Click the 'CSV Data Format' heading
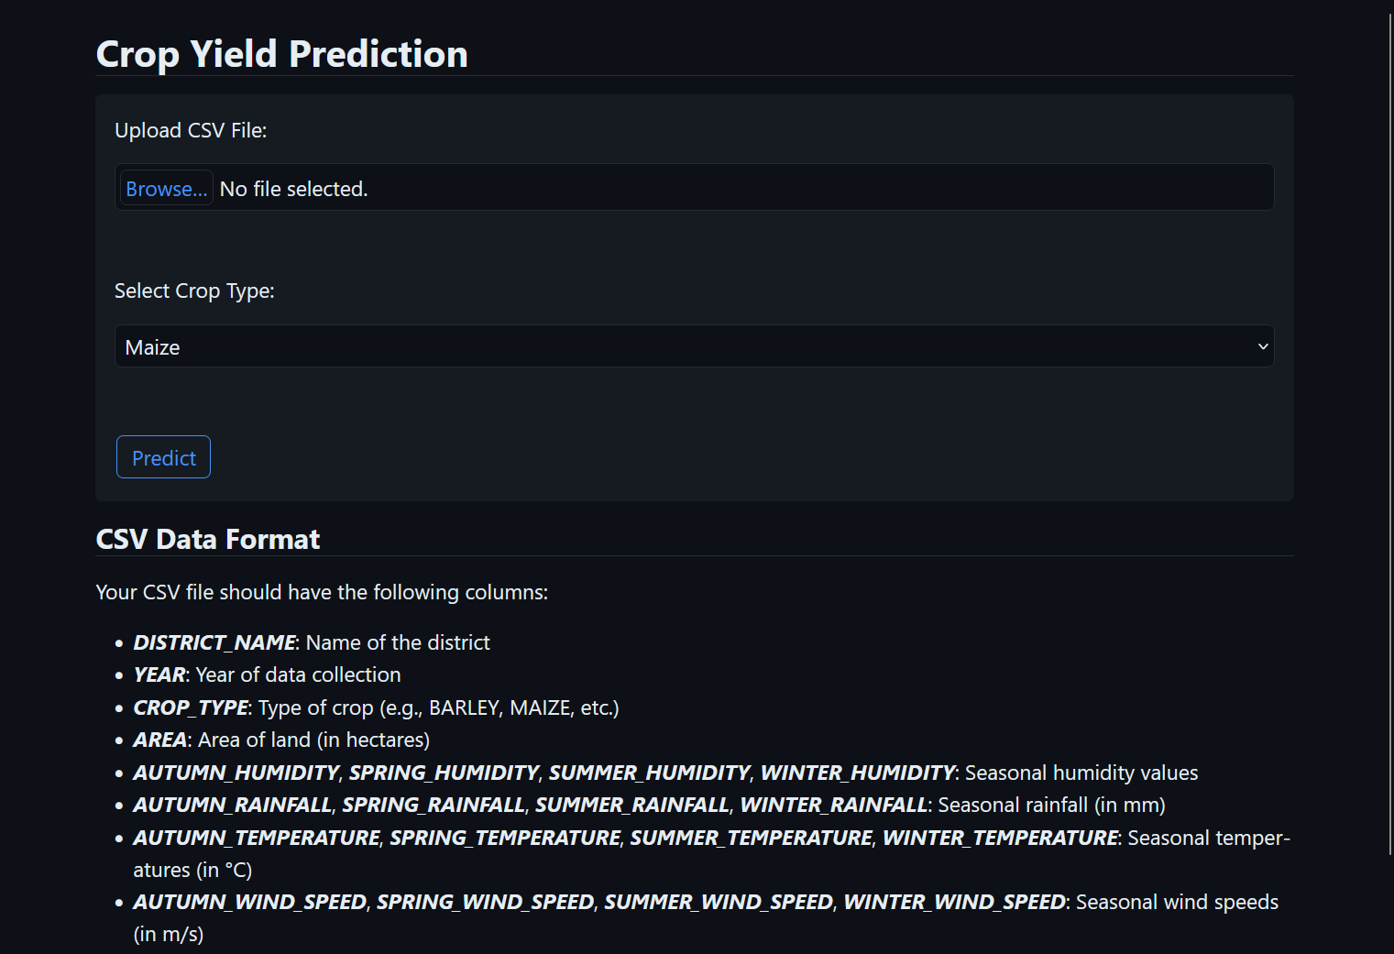The height and width of the screenshot is (954, 1394). 207,539
